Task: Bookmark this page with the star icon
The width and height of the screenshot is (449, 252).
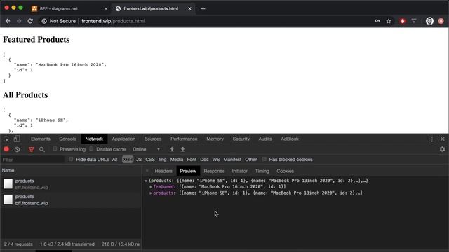Action: pyautogui.click(x=389, y=21)
